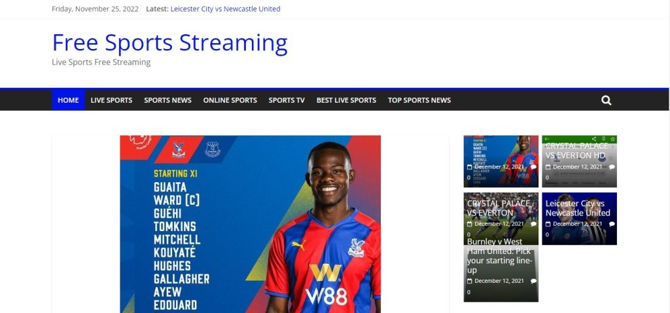Screen dimensions: 670x313
Task: Open the Live Sports menu item
Action: [x=111, y=100]
